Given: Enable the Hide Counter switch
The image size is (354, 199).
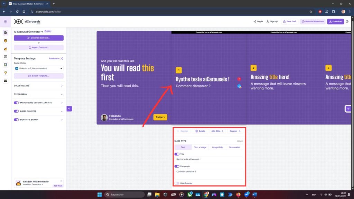Looking at the screenshot, I should tap(177, 183).
